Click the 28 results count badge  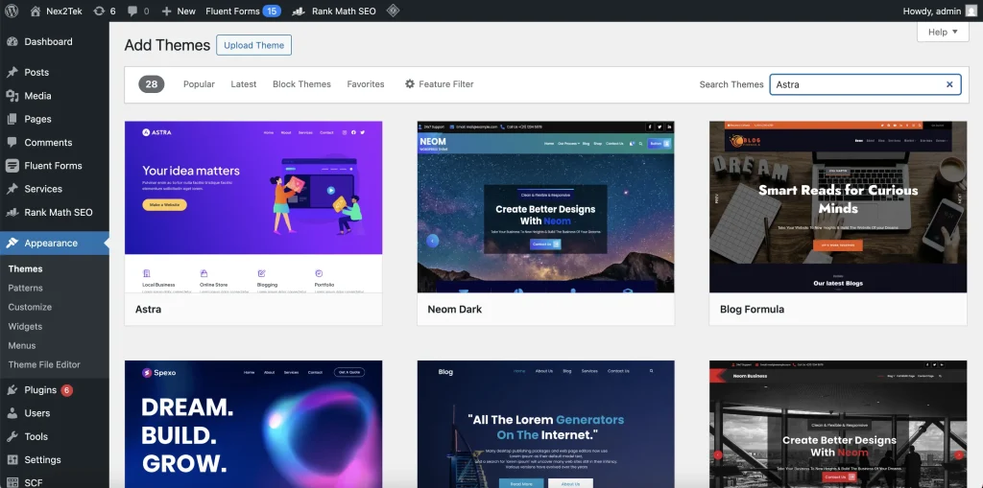coord(152,84)
